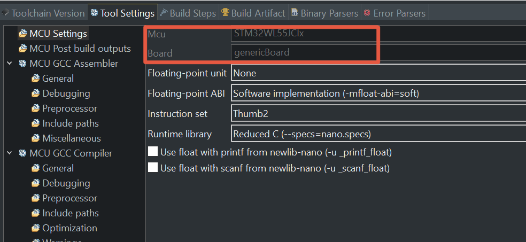
Task: Select Preprocessor under MCU GCC Compiler
Action: coord(69,198)
